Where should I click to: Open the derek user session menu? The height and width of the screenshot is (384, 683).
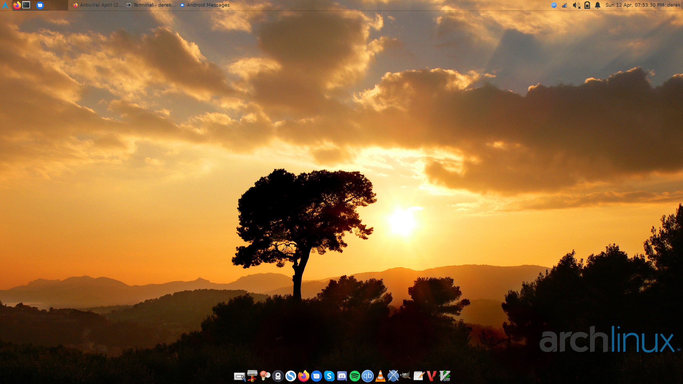coord(674,5)
